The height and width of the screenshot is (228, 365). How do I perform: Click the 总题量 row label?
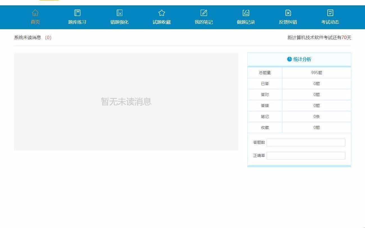pyautogui.click(x=265, y=73)
